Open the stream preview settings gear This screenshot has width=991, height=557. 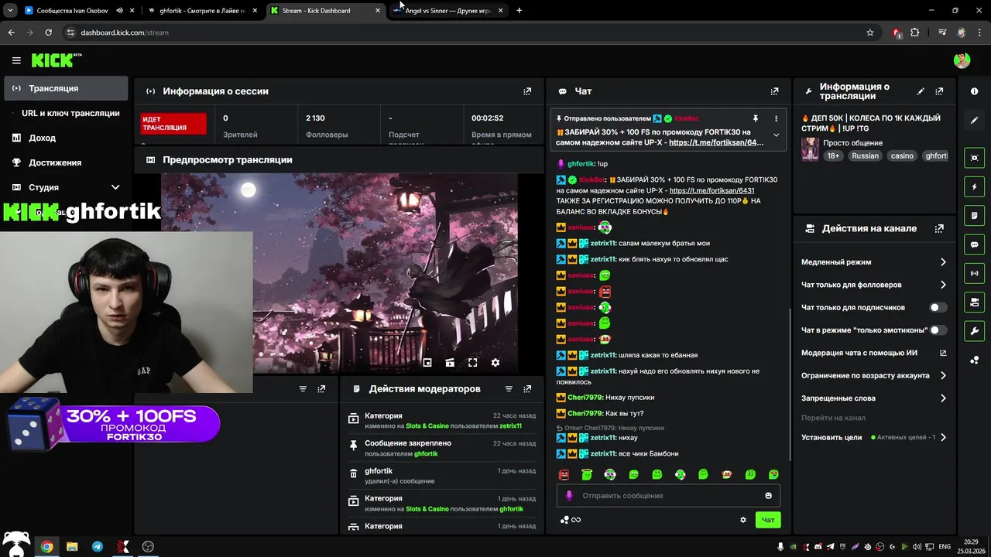[x=495, y=362]
